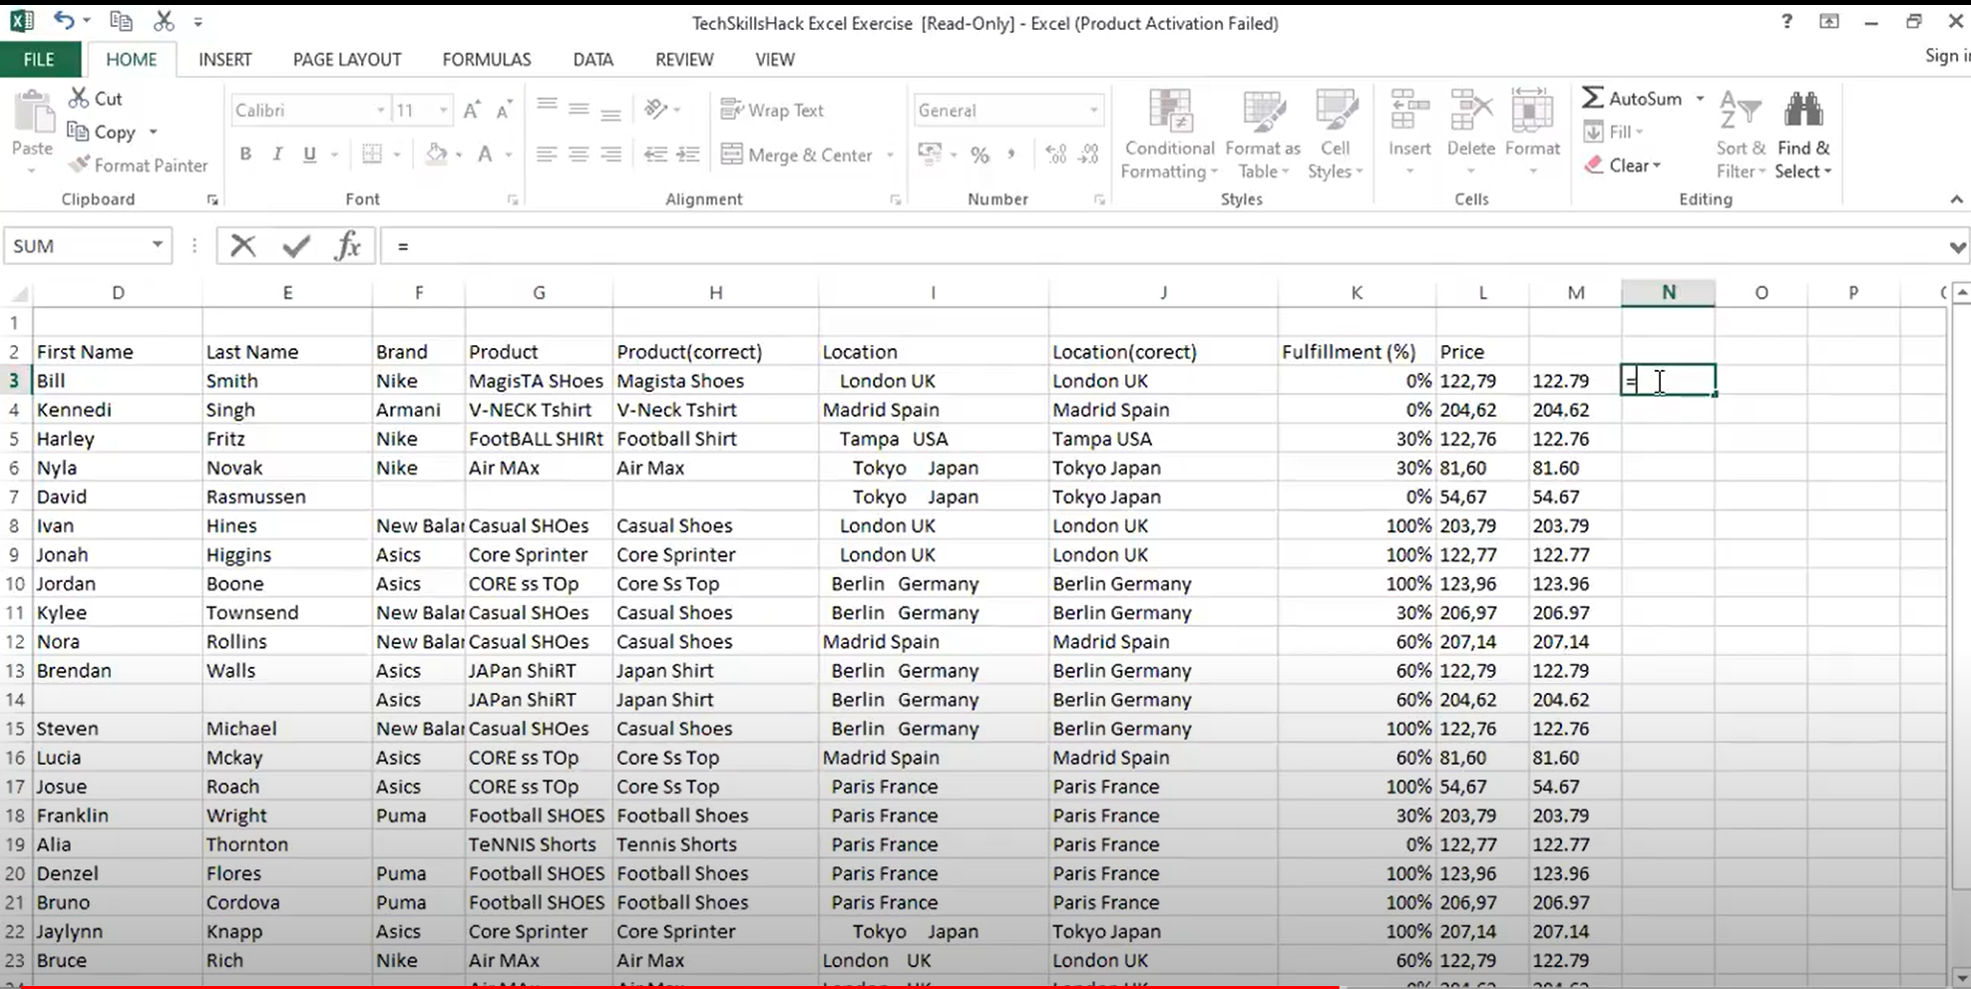
Task: Click the Format Painter brush
Action: [138, 165]
